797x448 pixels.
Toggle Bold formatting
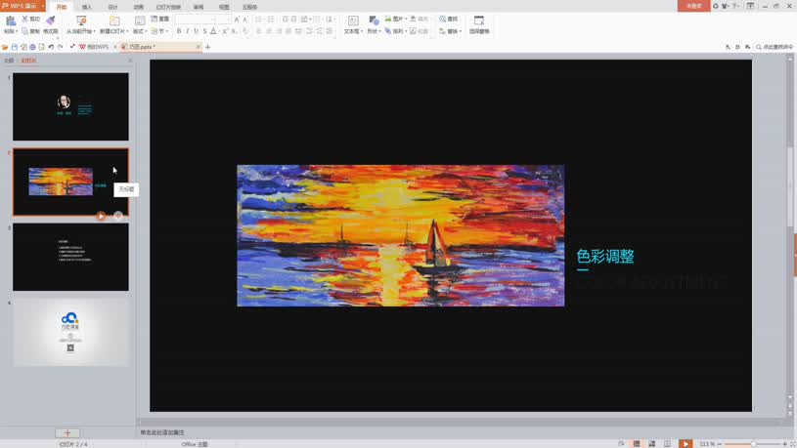(179, 31)
